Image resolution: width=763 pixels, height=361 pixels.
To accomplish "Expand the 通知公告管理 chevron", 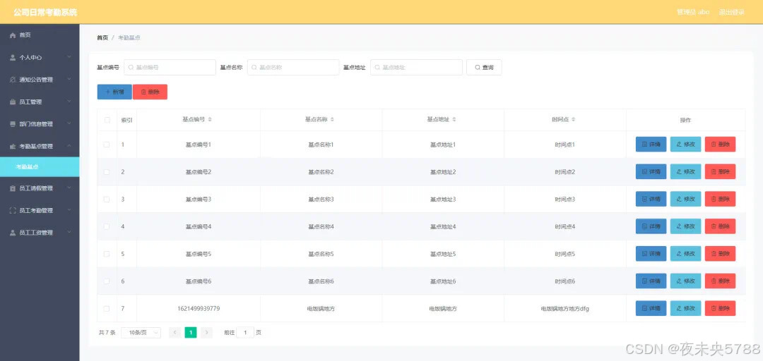I will [x=69, y=79].
